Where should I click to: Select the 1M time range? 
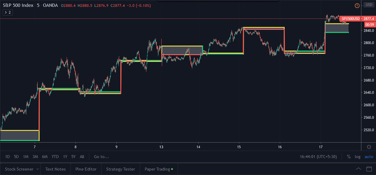click(x=26, y=157)
